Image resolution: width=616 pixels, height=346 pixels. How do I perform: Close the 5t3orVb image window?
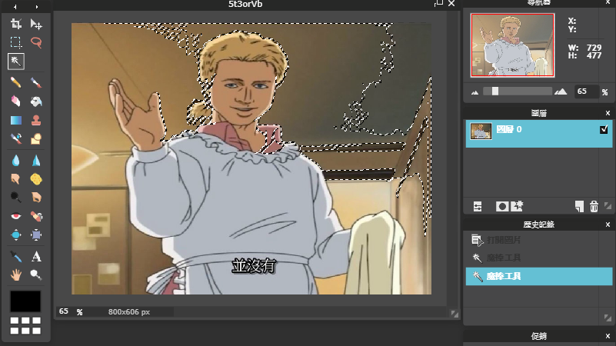click(x=451, y=4)
